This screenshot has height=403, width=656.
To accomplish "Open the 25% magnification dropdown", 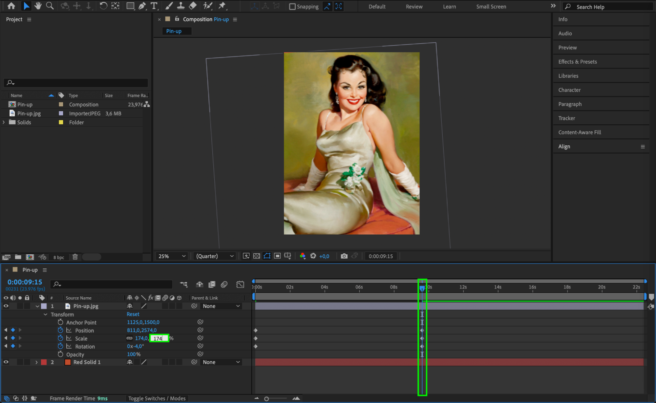I will 172,256.
